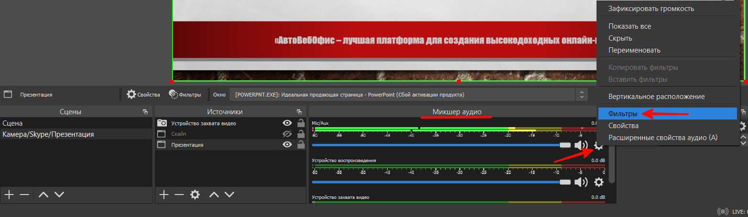The image size is (748, 217).
Task: Add a new scene with plus
Action: point(9,195)
